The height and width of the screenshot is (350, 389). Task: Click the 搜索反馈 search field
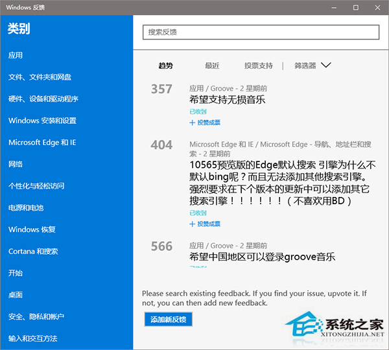click(261, 32)
